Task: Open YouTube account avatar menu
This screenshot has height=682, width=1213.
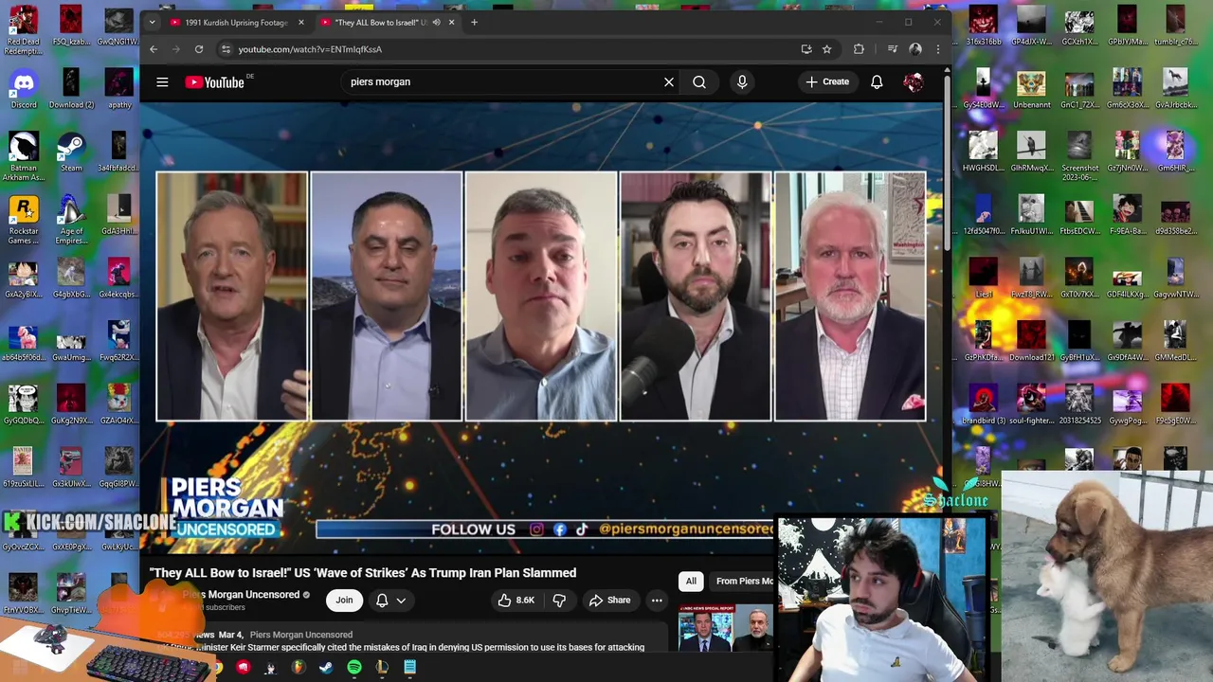Action: point(914,82)
